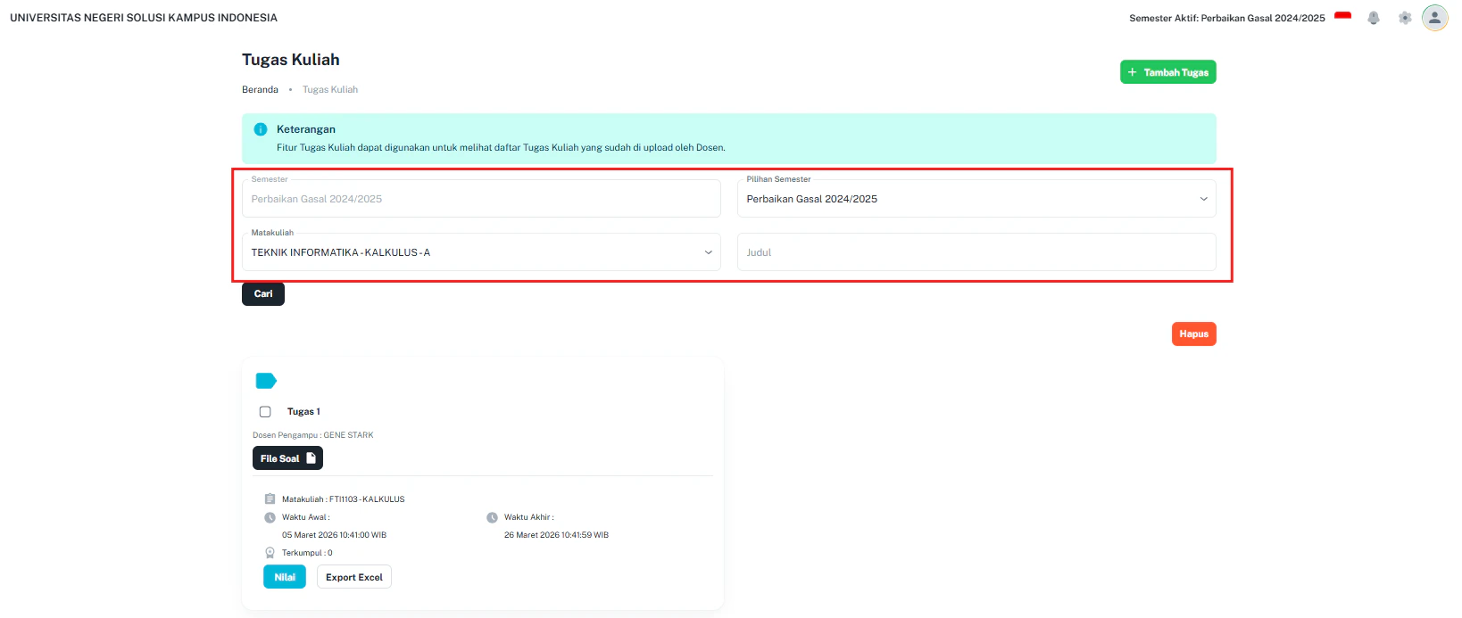Click the Waktu Akhir clock icon
The image size is (1462, 618).
[492, 517]
